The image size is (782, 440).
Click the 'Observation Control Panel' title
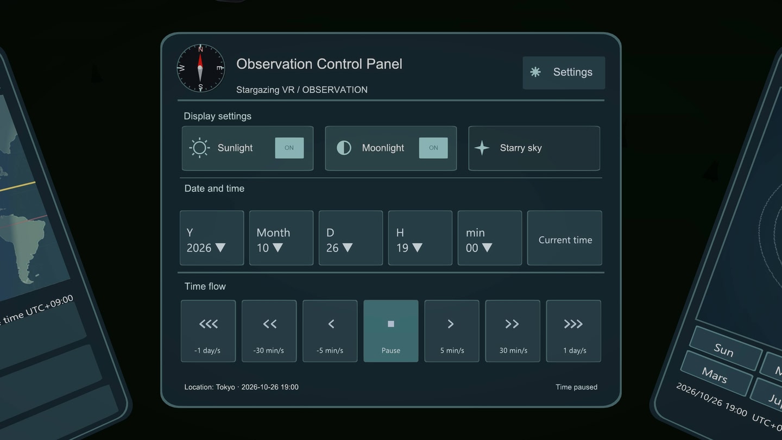click(319, 64)
